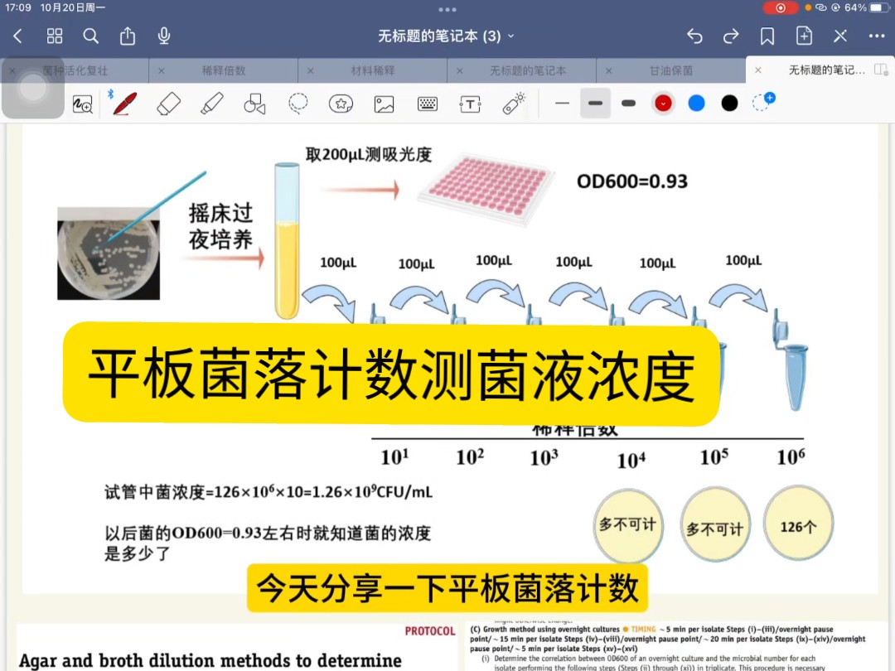
Task: Tap the 126个 plate circle
Action: point(798,524)
